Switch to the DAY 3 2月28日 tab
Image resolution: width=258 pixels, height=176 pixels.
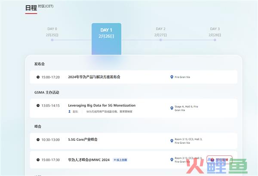215,32
